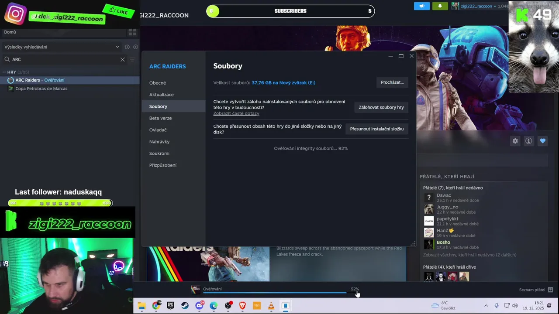Viewport: 559px width, 314px height.
Task: Open game settings gear icon
Action: [515, 141]
